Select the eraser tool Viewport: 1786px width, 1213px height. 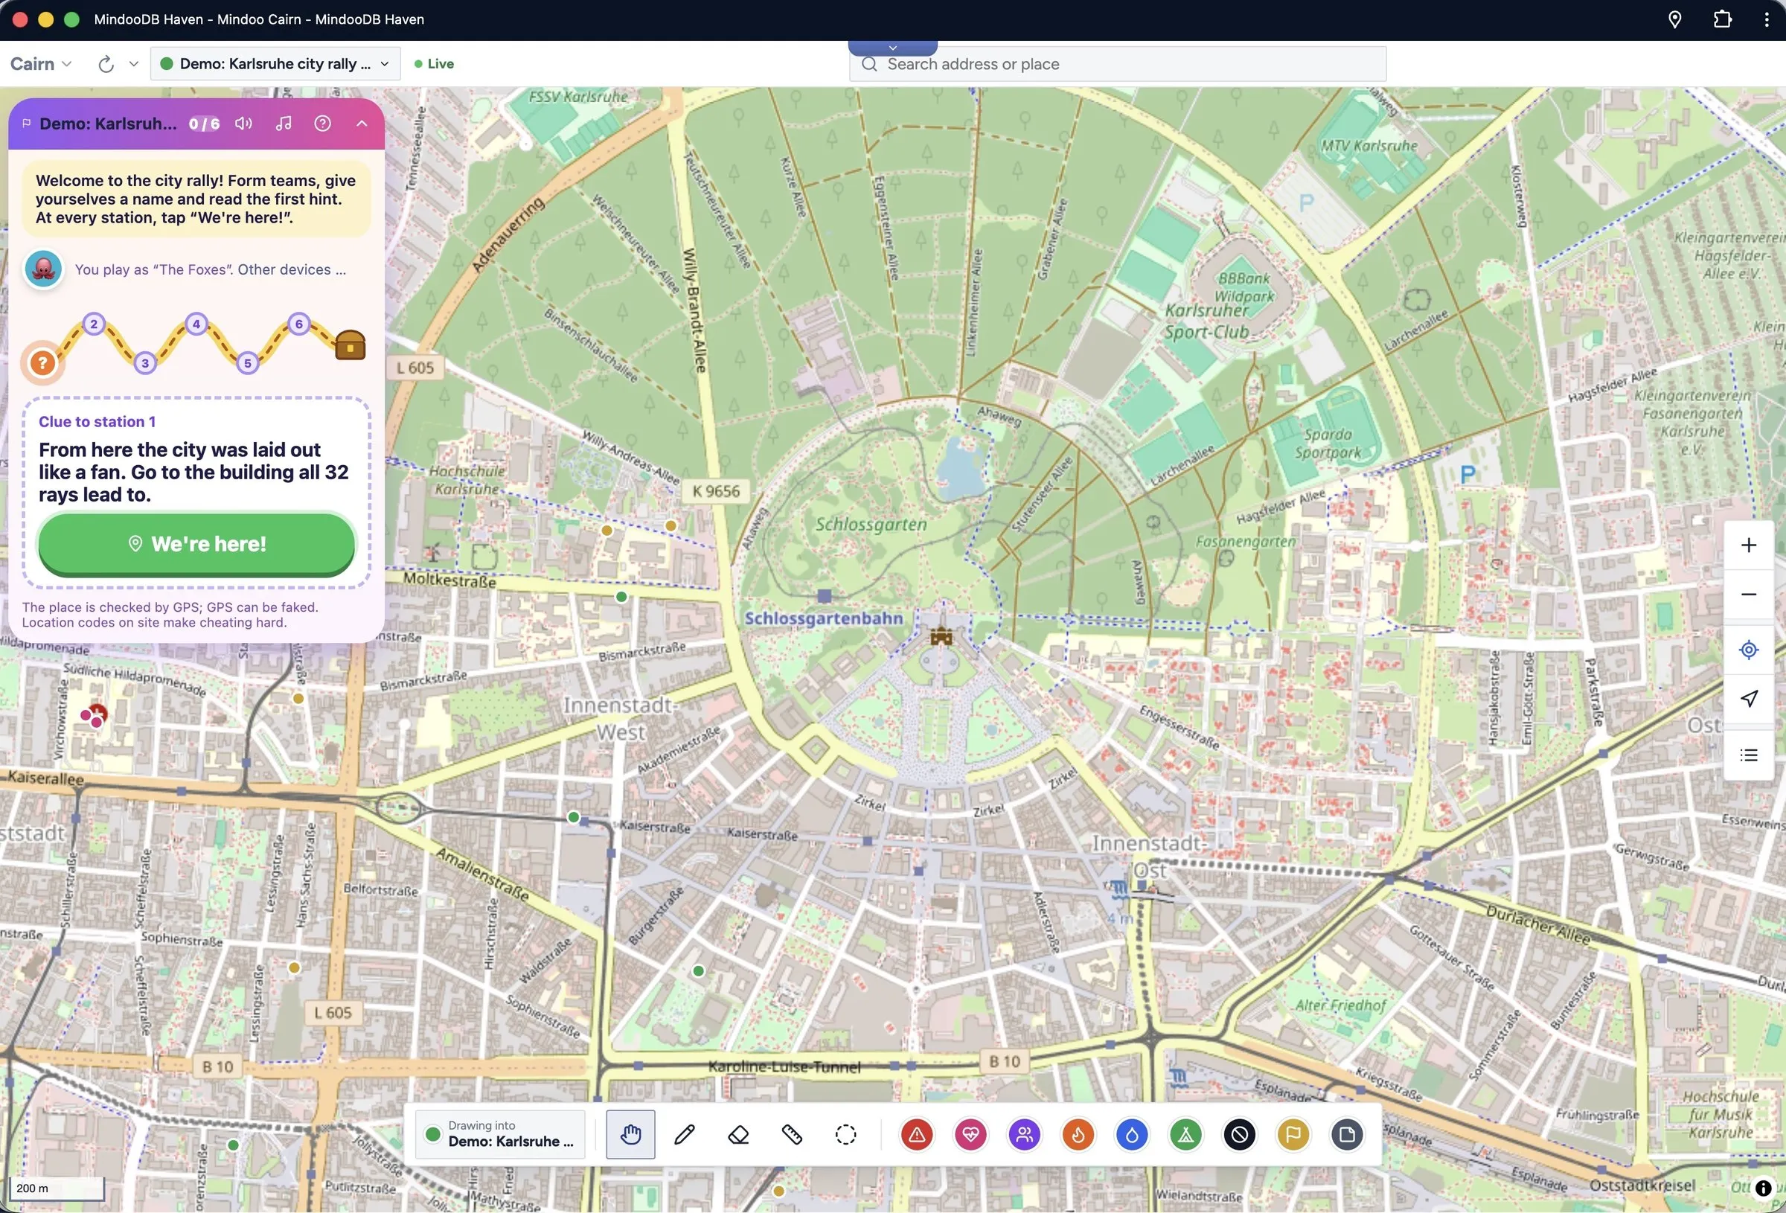point(737,1134)
